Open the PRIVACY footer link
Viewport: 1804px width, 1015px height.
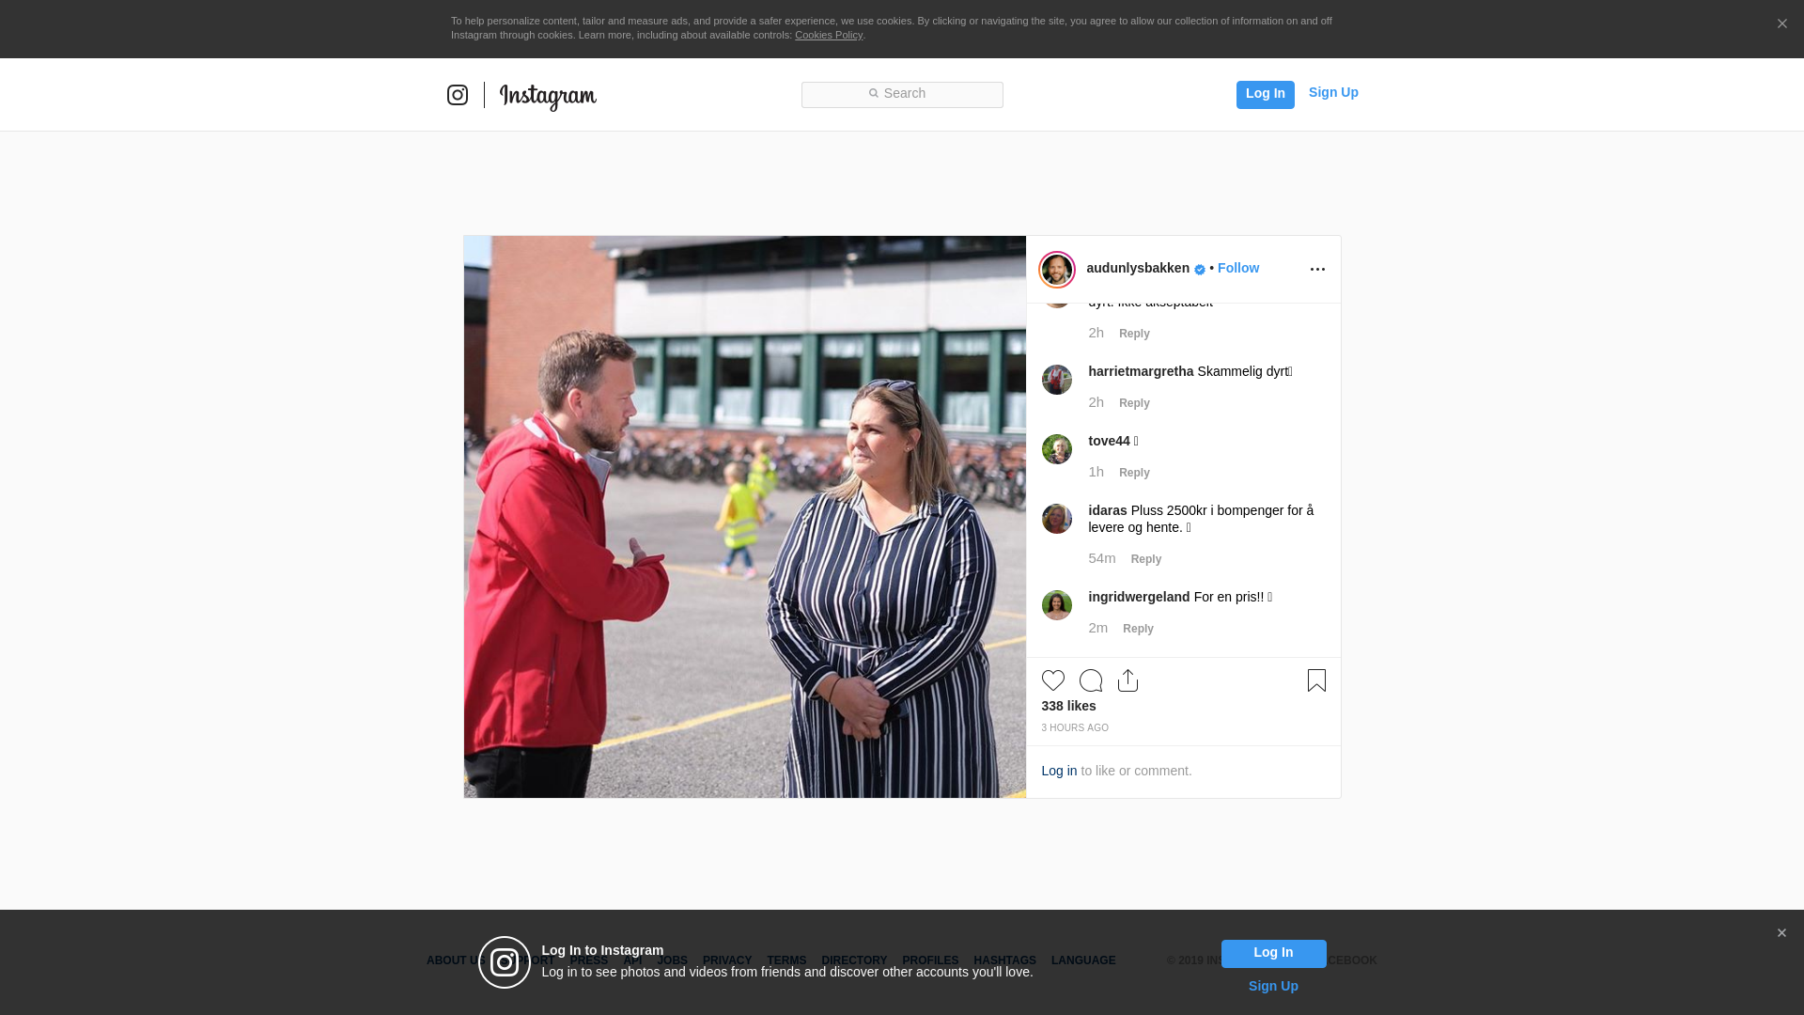(x=727, y=960)
